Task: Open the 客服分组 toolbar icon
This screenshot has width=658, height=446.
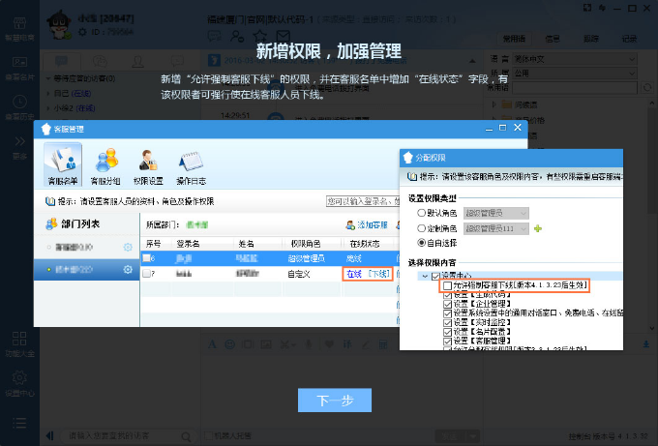Action: [105, 164]
